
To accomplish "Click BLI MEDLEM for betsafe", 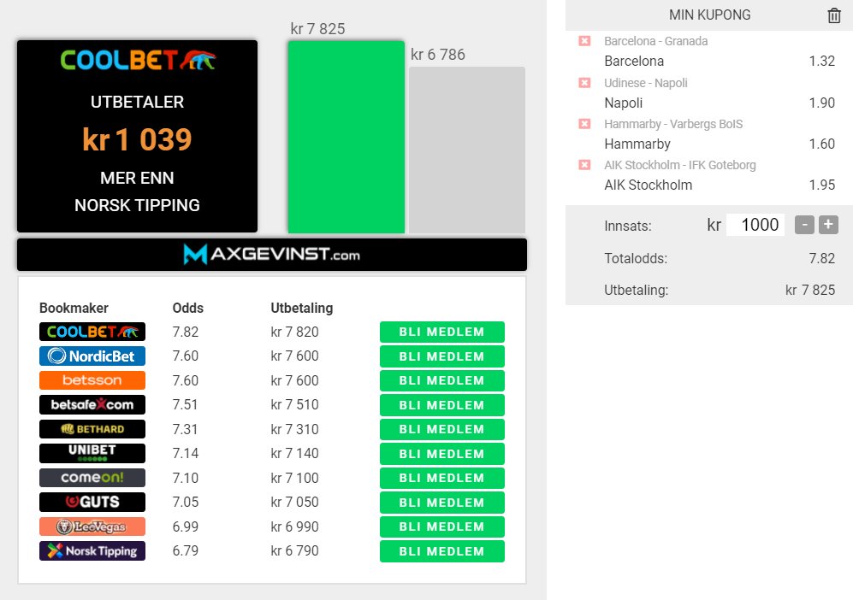I will 441,405.
